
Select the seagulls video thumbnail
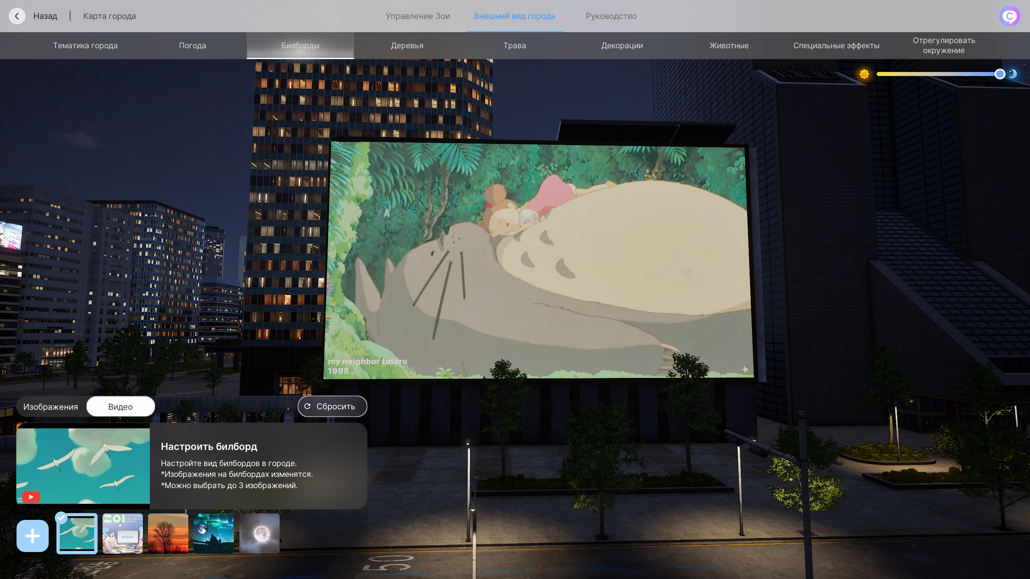pyautogui.click(x=77, y=534)
